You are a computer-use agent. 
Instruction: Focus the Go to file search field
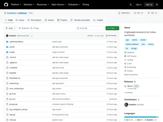click(90, 28)
